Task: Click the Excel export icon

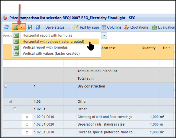Action: (16, 27)
